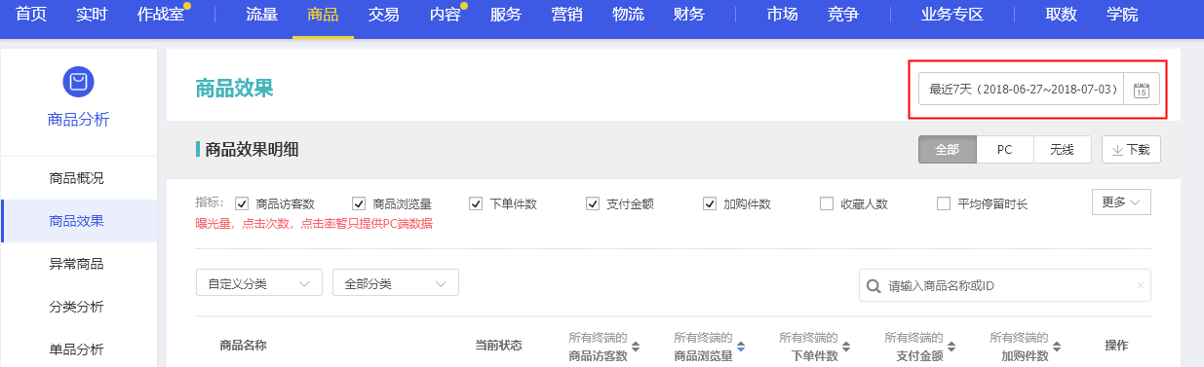Click the 下载 download button
1204x367 pixels.
tap(1131, 150)
